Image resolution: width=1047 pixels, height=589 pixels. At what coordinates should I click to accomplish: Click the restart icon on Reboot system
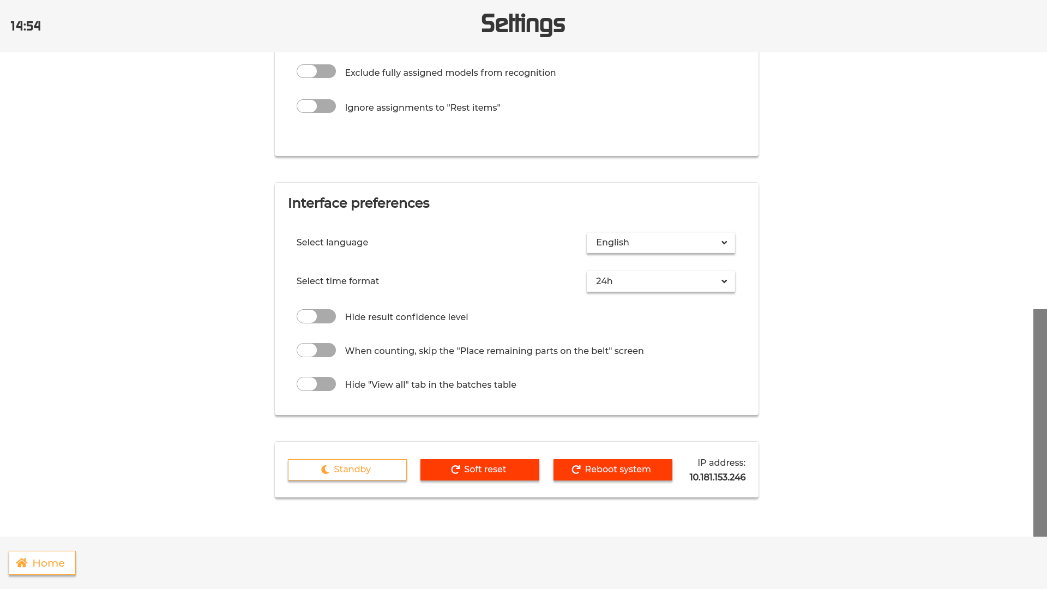576,469
